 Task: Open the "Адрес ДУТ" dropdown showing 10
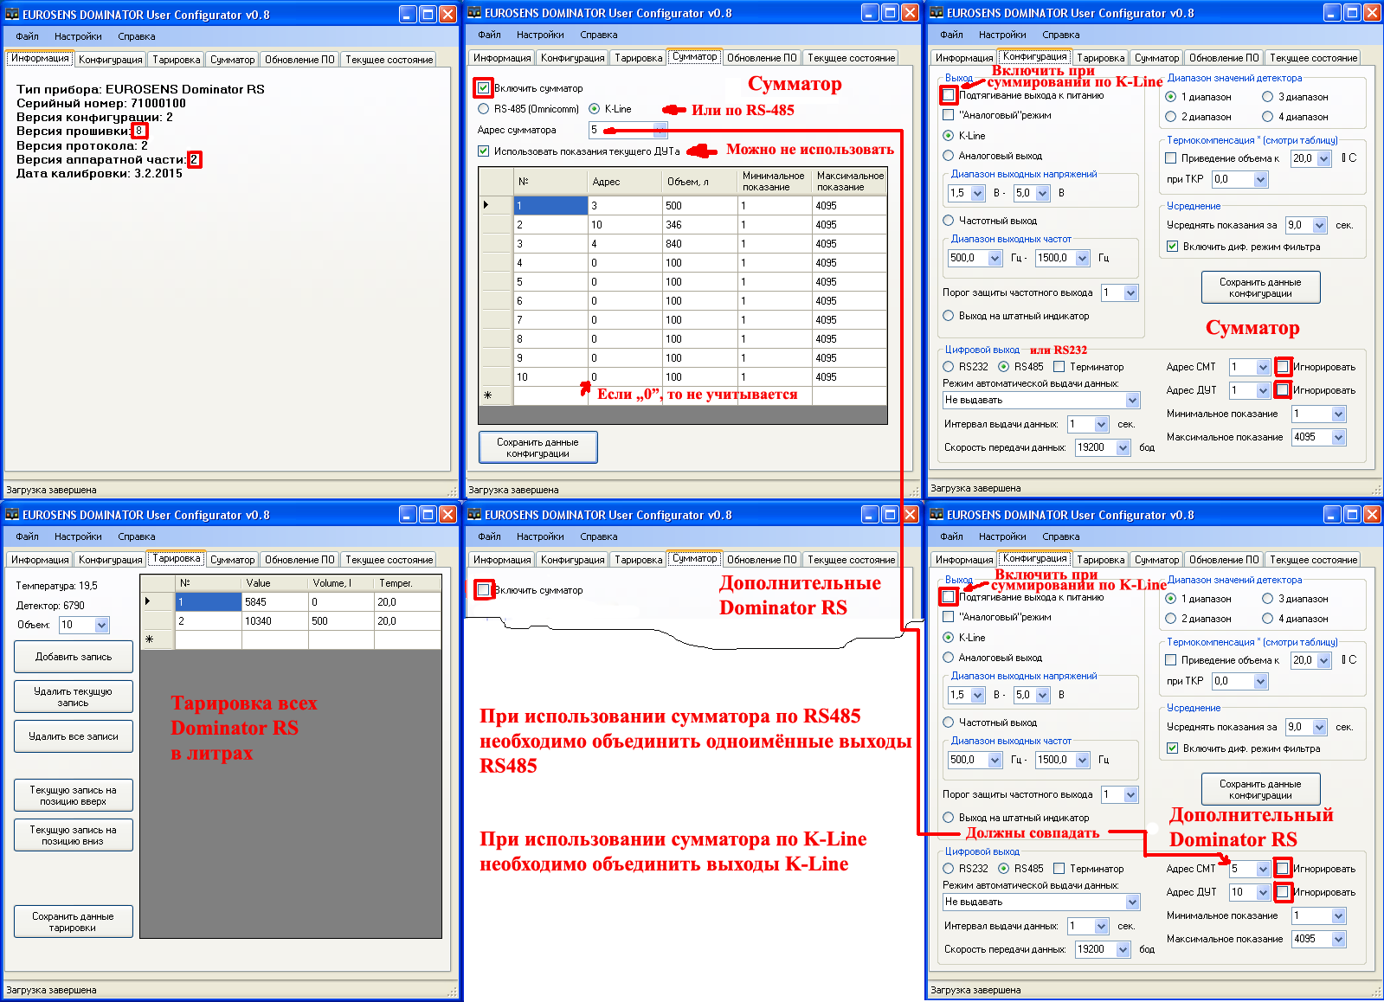tap(1263, 892)
